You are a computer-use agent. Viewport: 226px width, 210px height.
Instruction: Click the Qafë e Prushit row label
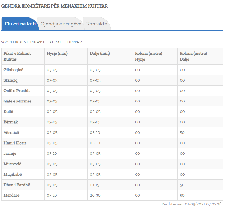click(17, 91)
